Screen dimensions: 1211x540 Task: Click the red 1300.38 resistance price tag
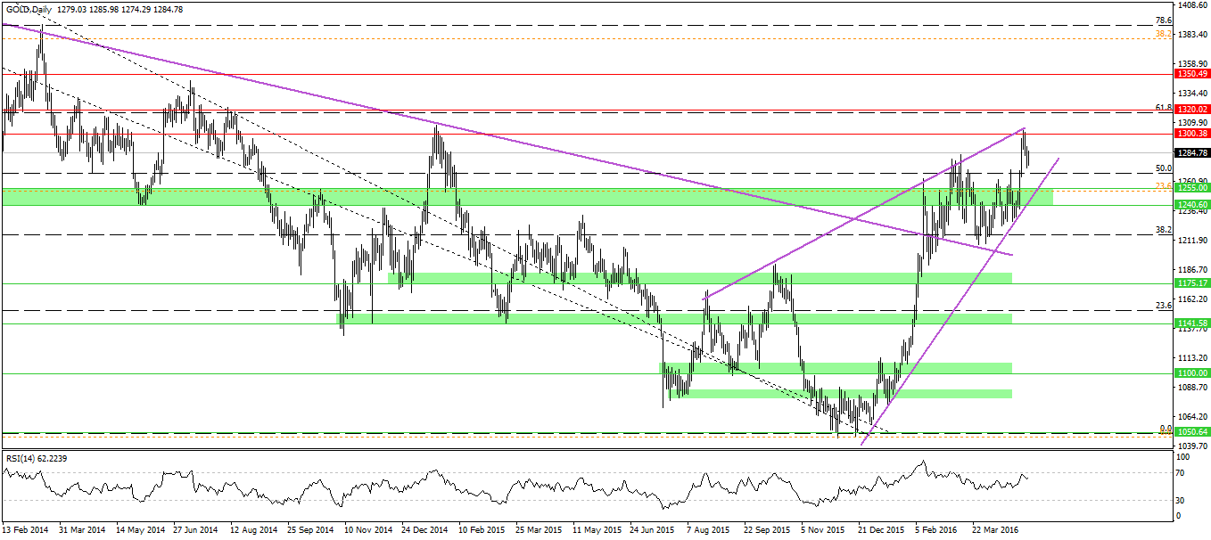click(1191, 132)
